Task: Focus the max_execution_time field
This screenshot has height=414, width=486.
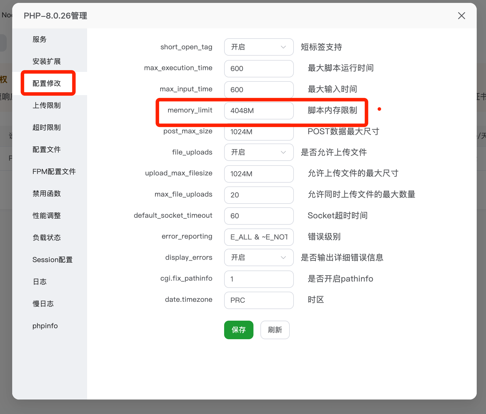Action: coord(258,69)
